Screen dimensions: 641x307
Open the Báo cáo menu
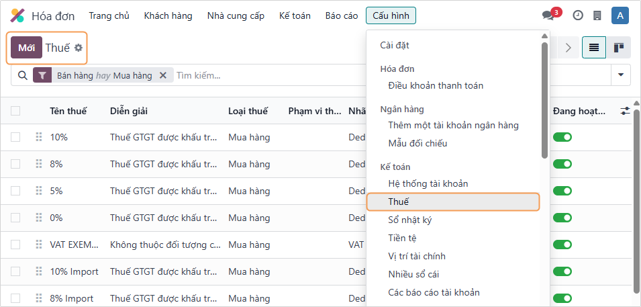[341, 15]
